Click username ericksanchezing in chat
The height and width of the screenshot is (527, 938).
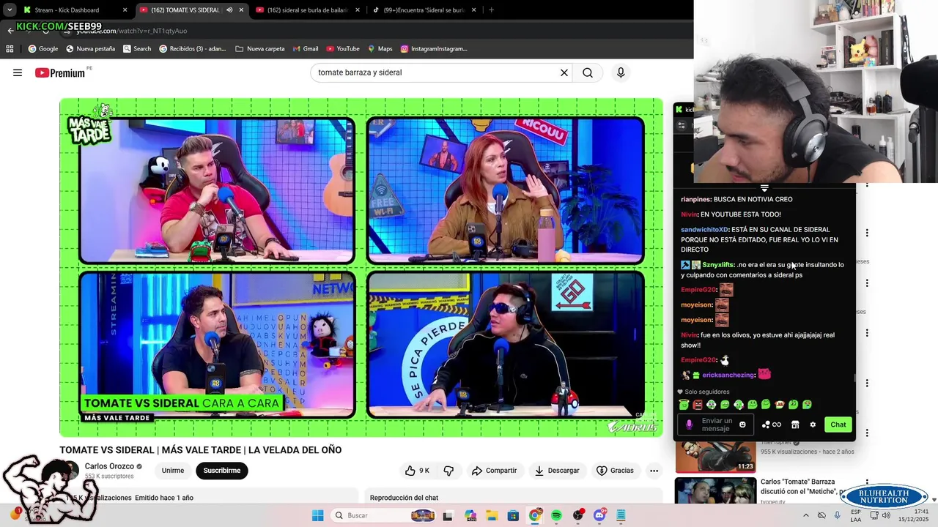click(x=728, y=375)
